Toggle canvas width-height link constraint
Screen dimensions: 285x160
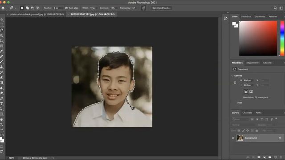click(x=235, y=83)
